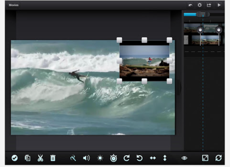Click the left round trim handle
The height and width of the screenshot is (167, 230).
(x=200, y=30)
